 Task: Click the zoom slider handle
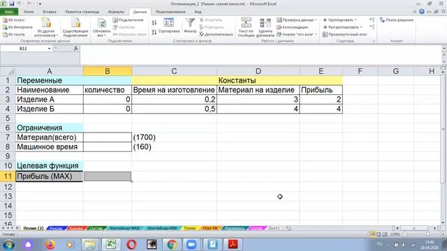point(427,234)
